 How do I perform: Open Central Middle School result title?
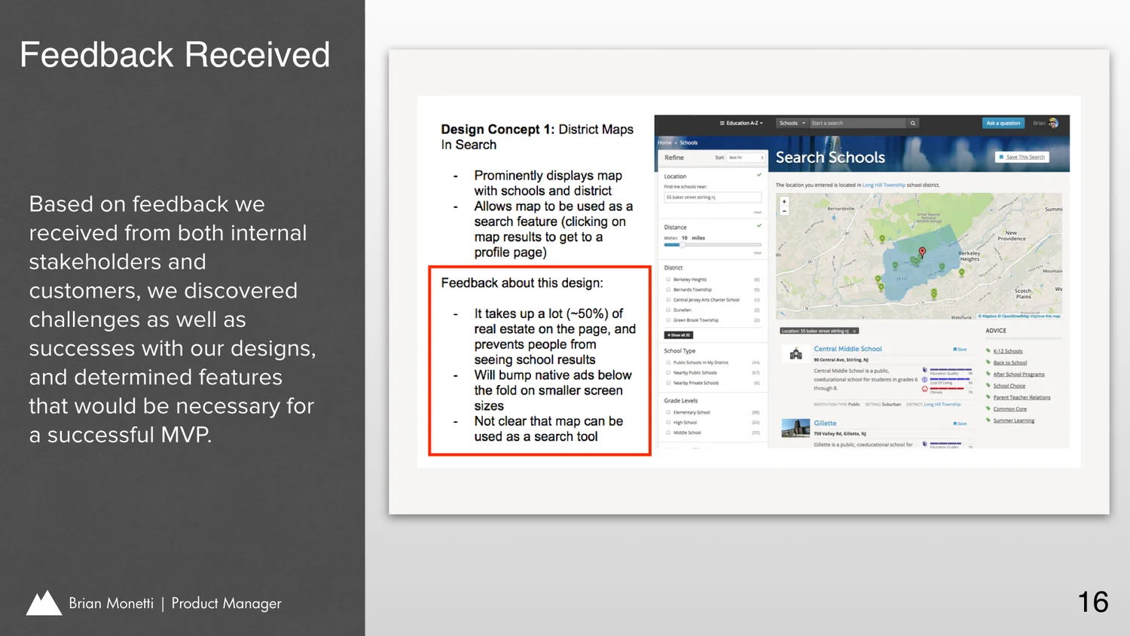point(847,349)
